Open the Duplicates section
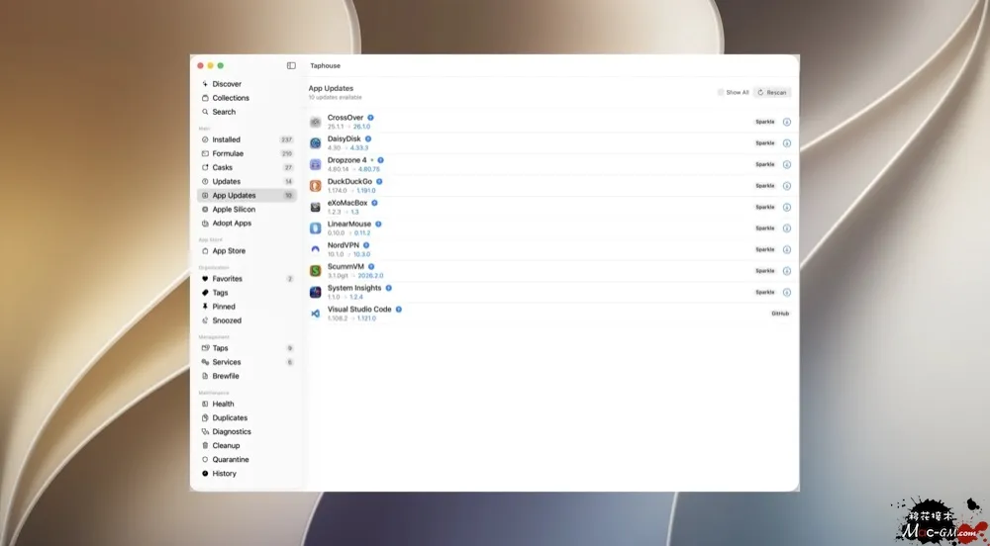990x546 pixels. click(x=247, y=417)
